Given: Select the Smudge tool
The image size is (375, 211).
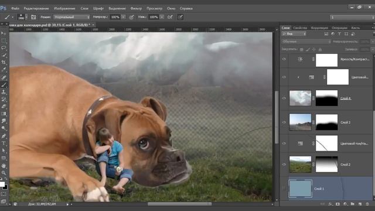Looking at the screenshot, I should (4, 121).
